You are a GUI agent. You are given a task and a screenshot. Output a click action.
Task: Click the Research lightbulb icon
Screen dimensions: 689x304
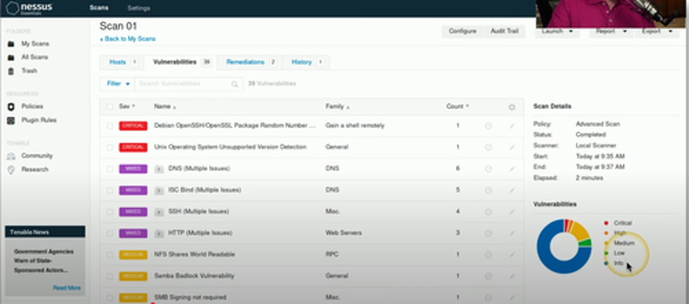(x=11, y=170)
